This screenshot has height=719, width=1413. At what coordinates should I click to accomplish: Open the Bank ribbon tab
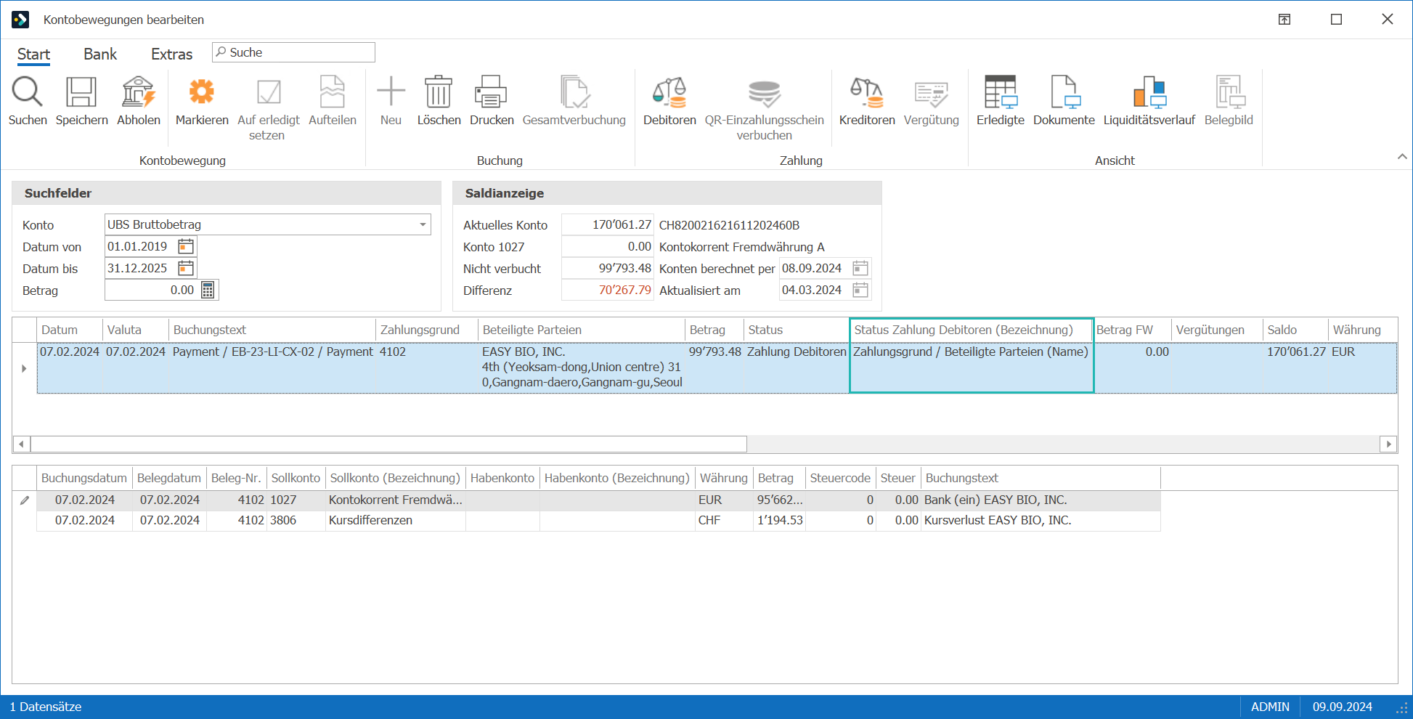(100, 54)
